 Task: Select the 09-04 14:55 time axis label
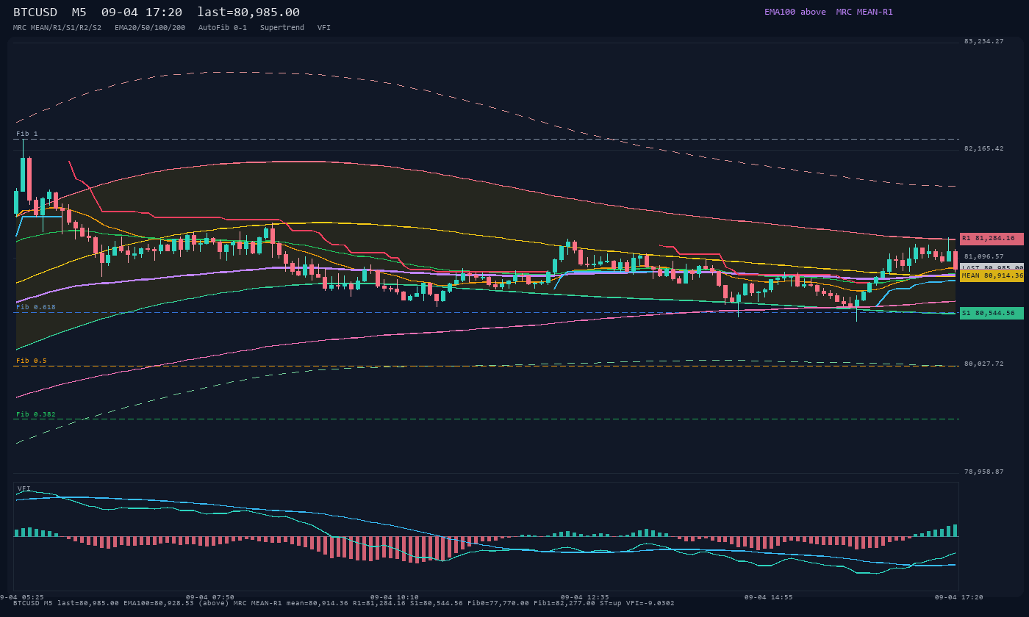click(x=769, y=597)
